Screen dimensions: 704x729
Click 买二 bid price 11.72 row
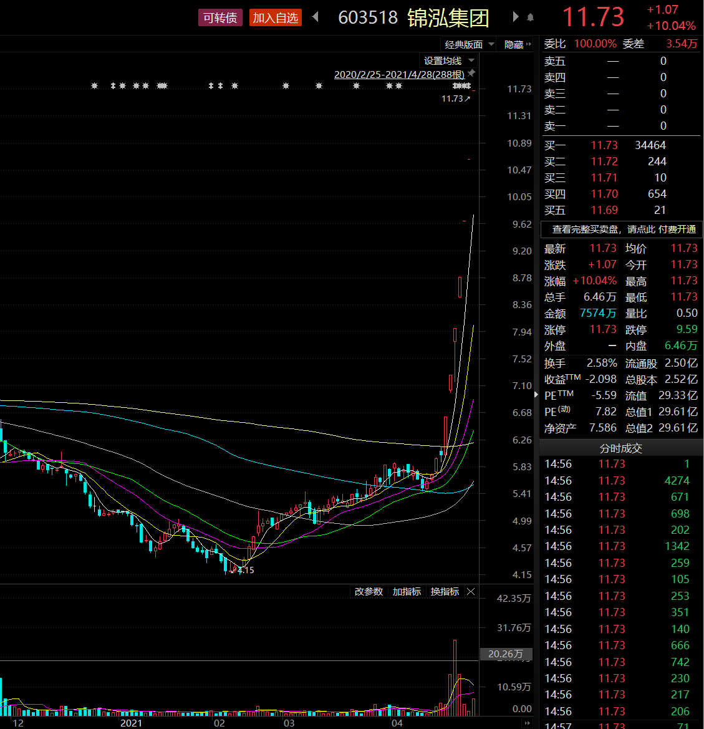pos(621,162)
